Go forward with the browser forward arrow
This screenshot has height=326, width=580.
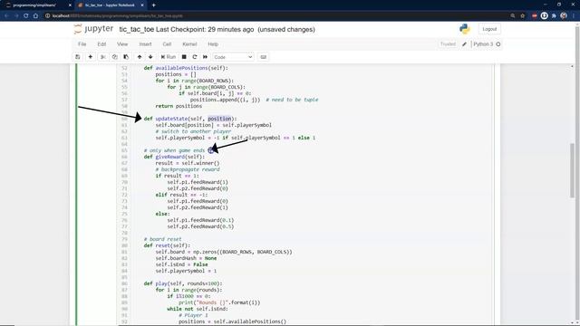point(16,16)
